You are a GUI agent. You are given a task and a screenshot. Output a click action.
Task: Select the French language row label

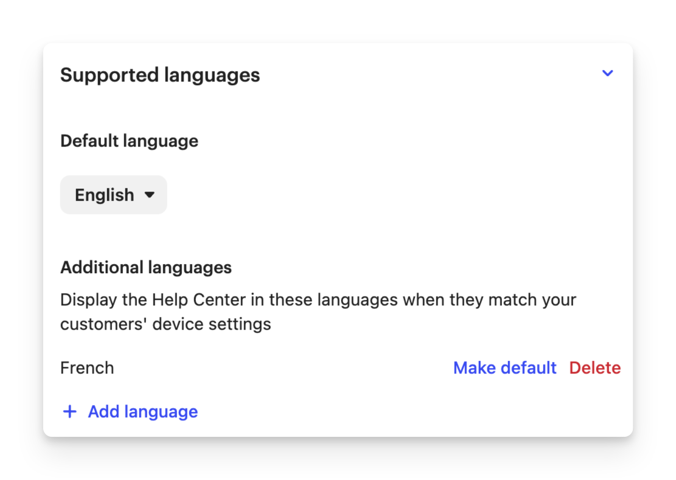(87, 368)
